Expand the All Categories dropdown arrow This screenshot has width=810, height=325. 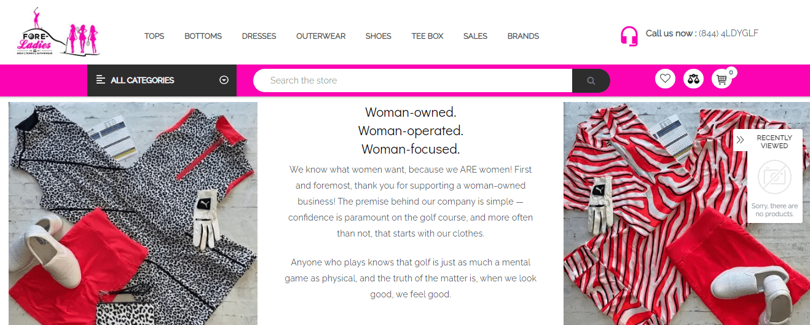pos(224,80)
